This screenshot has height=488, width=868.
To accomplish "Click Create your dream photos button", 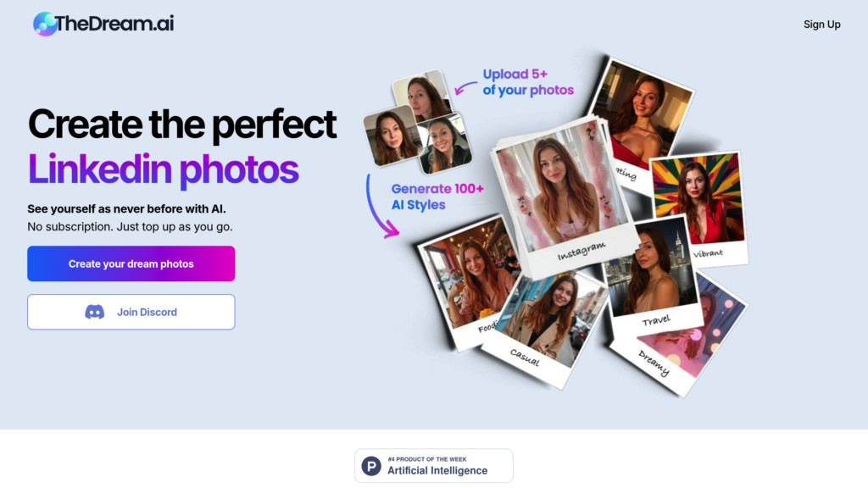I will 131,264.
